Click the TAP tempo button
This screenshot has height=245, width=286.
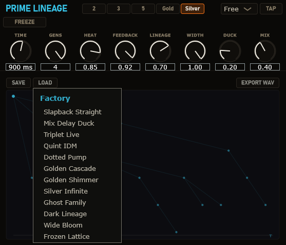tap(271, 9)
